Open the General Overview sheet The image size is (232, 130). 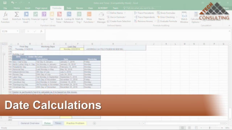30,123
